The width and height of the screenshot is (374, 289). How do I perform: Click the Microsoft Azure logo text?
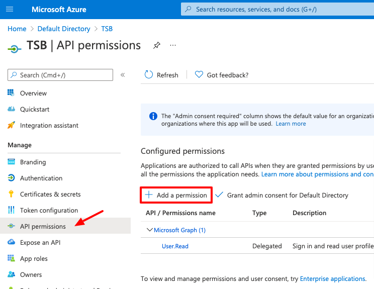tap(59, 10)
